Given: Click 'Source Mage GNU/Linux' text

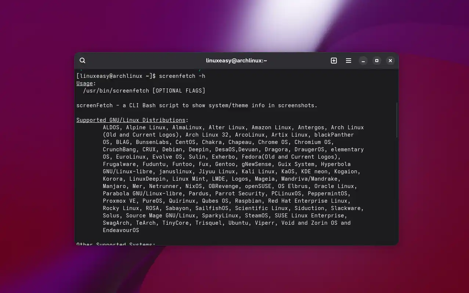Looking at the screenshot, I should [x=160, y=216].
